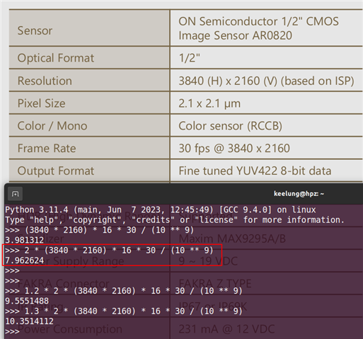Click the Pixel Size label

coord(42,103)
